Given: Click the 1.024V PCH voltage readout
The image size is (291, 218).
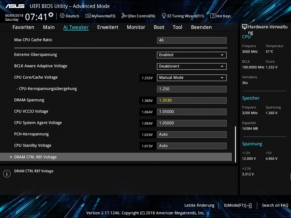Looking at the screenshot, I should click(x=147, y=135).
